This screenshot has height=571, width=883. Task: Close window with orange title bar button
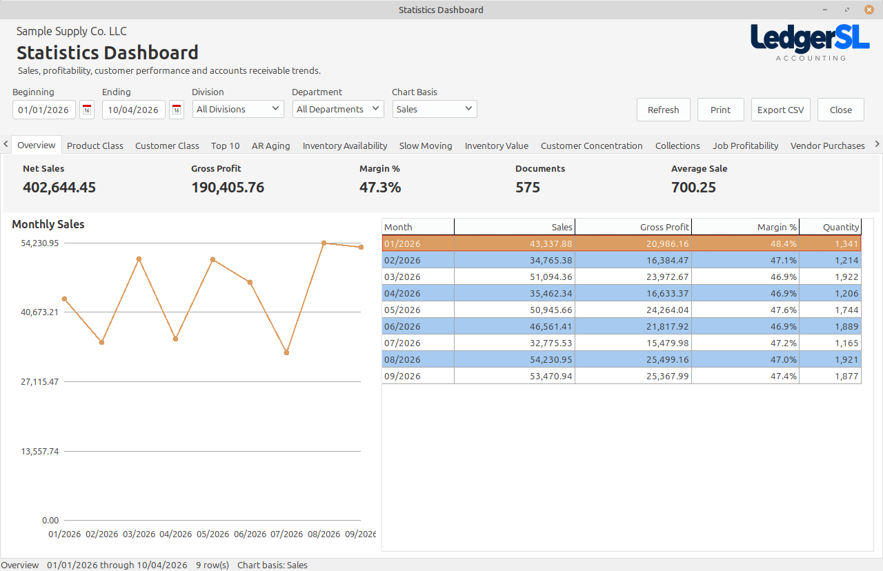869,10
